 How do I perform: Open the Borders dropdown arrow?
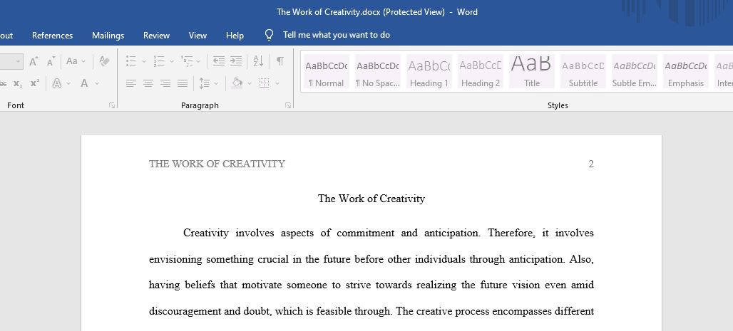(x=277, y=83)
